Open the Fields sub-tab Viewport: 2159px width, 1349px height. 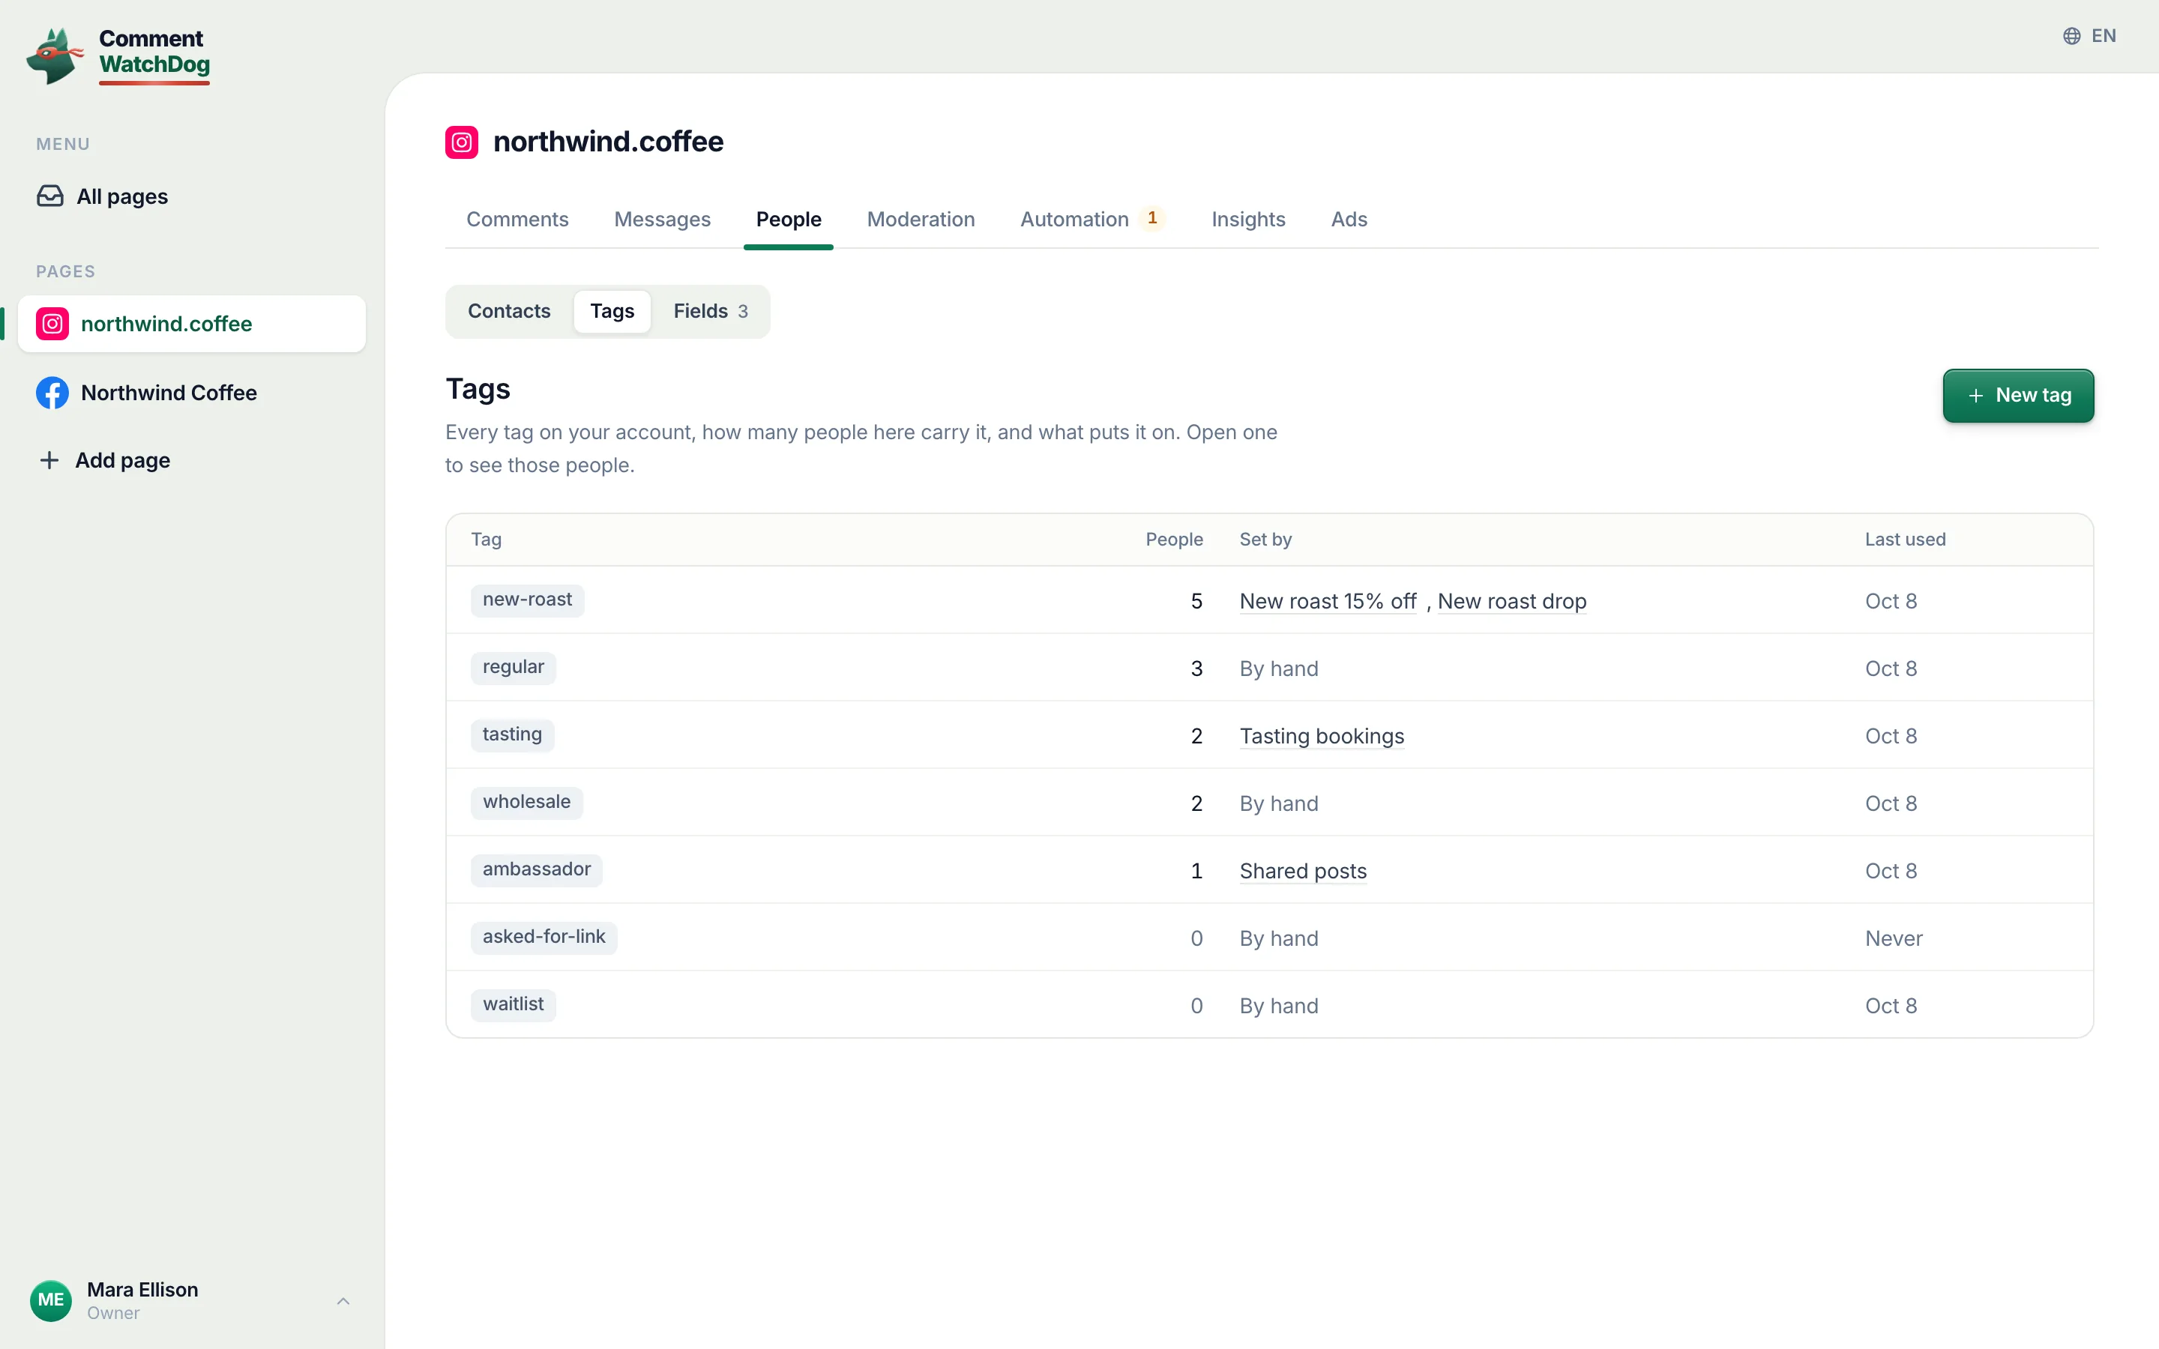(710, 311)
